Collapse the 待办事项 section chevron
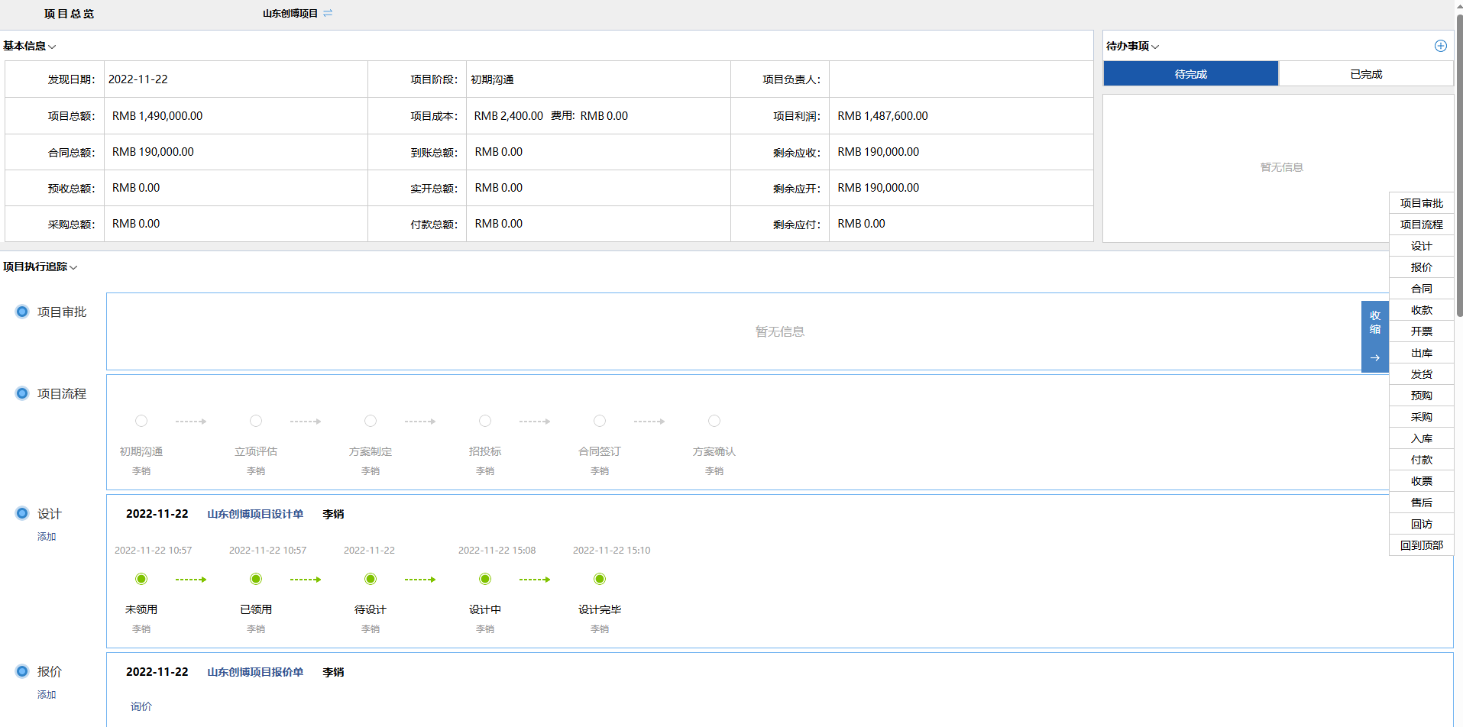 [1155, 47]
